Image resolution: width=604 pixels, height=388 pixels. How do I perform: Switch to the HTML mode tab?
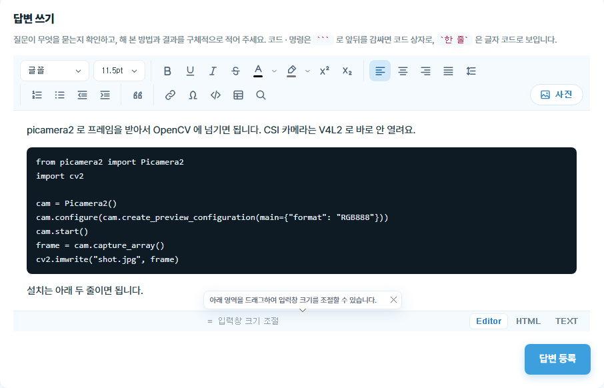528,321
